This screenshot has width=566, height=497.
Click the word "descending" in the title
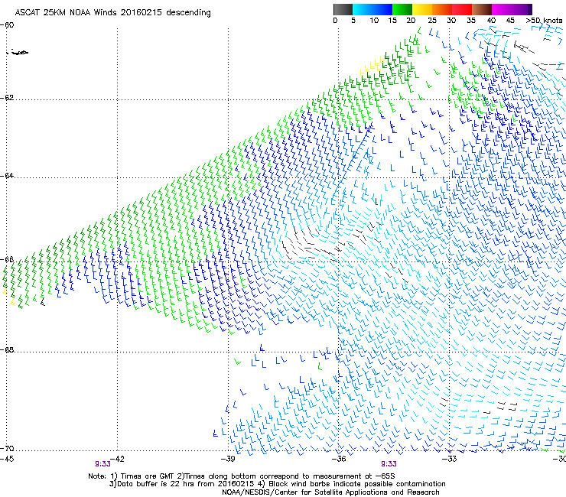point(188,13)
